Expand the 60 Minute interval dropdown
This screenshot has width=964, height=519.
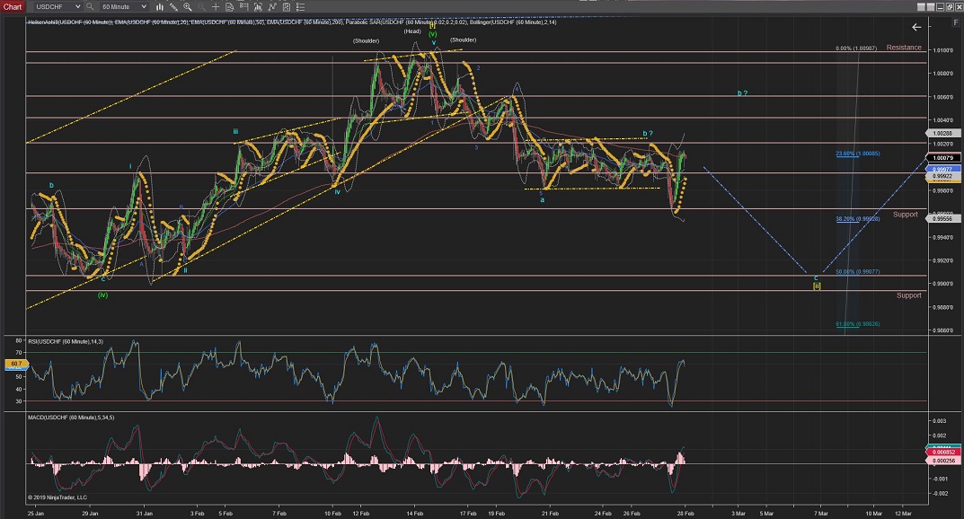pyautogui.click(x=144, y=6)
